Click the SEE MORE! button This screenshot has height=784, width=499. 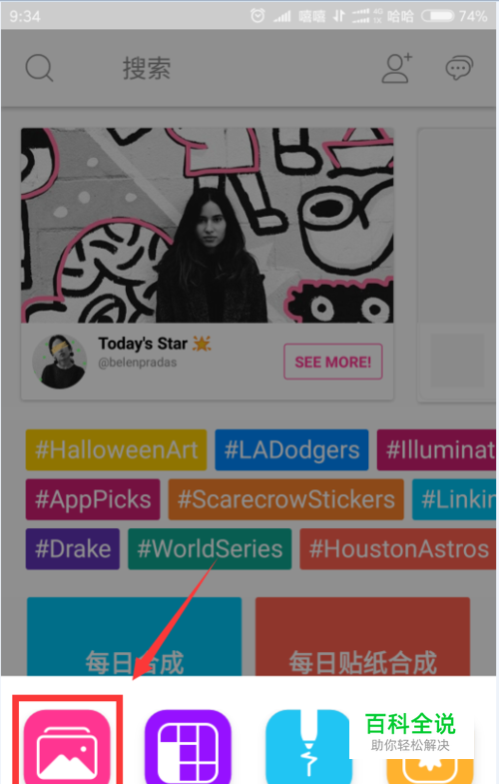point(333,362)
